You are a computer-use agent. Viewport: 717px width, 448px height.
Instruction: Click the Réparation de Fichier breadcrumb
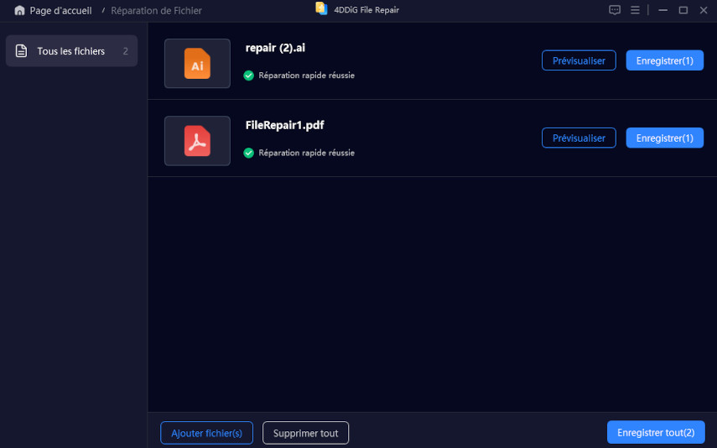pyautogui.click(x=156, y=11)
